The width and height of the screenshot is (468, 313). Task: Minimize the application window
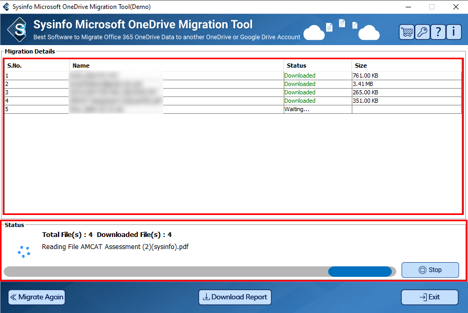coord(408,7)
